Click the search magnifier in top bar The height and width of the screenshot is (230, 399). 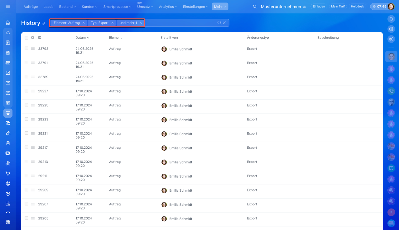255,7
